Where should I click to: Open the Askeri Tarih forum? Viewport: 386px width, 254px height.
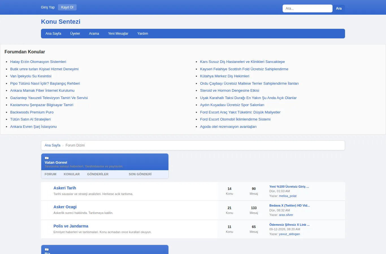[65, 188]
